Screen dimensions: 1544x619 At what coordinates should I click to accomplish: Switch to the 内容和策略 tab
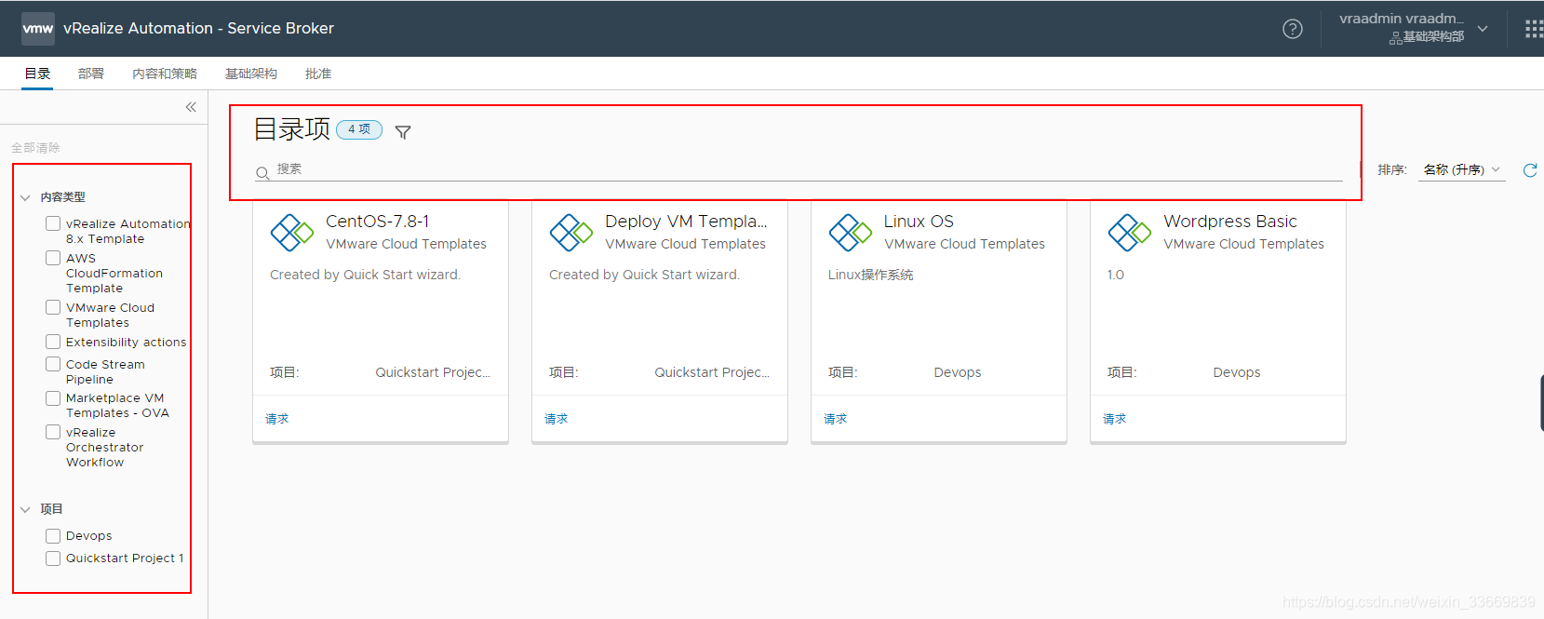click(x=165, y=74)
